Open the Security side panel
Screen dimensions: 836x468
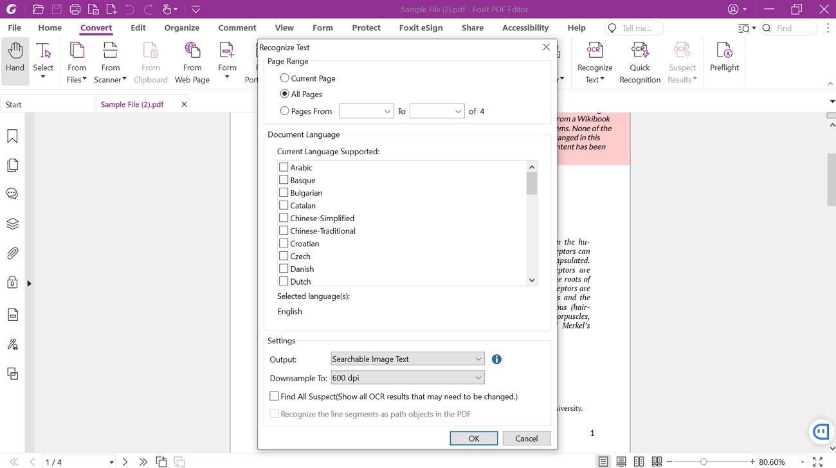click(x=12, y=283)
